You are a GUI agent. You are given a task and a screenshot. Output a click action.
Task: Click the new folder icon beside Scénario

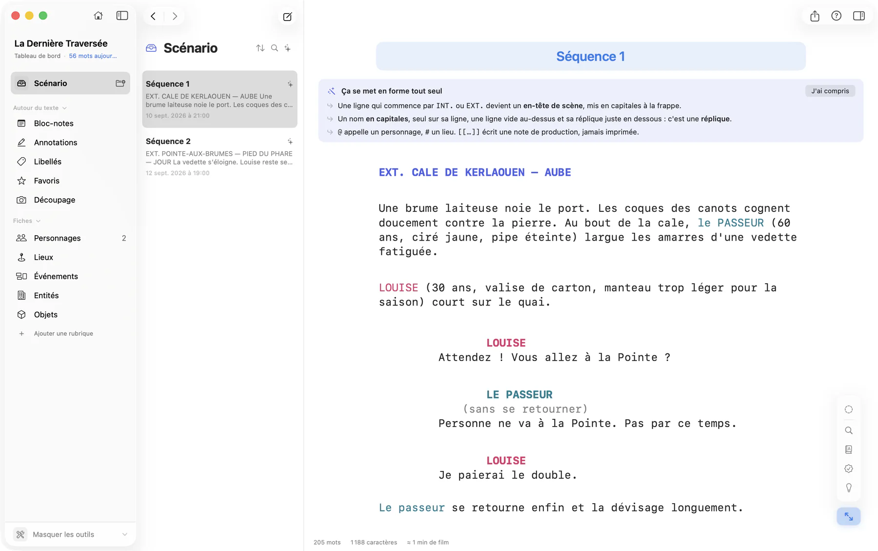point(120,83)
